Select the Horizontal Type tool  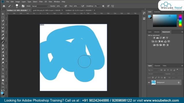point(3,70)
